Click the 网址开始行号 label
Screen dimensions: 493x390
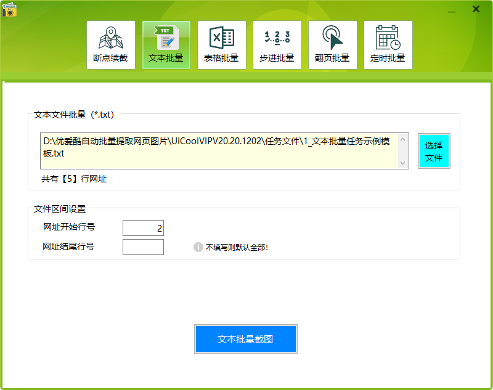click(69, 227)
